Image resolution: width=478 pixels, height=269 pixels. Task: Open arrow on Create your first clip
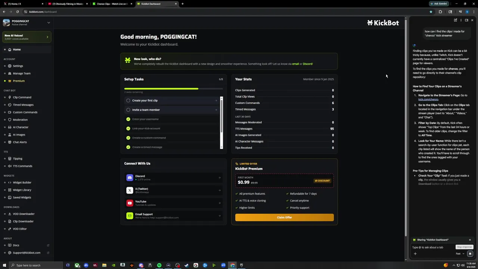pos(216,101)
